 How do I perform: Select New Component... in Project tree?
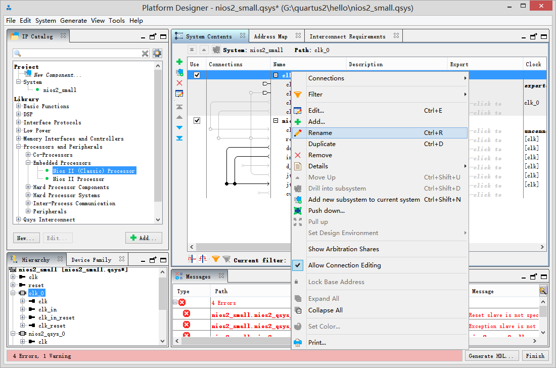58,75
